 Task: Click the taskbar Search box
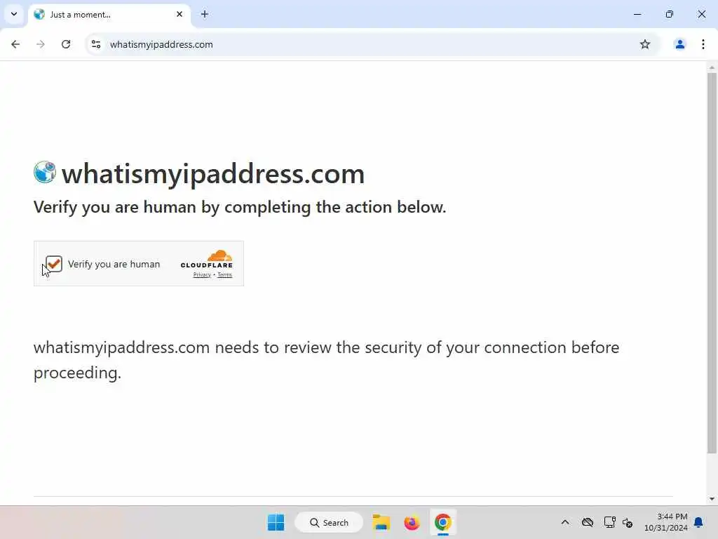pyautogui.click(x=330, y=522)
